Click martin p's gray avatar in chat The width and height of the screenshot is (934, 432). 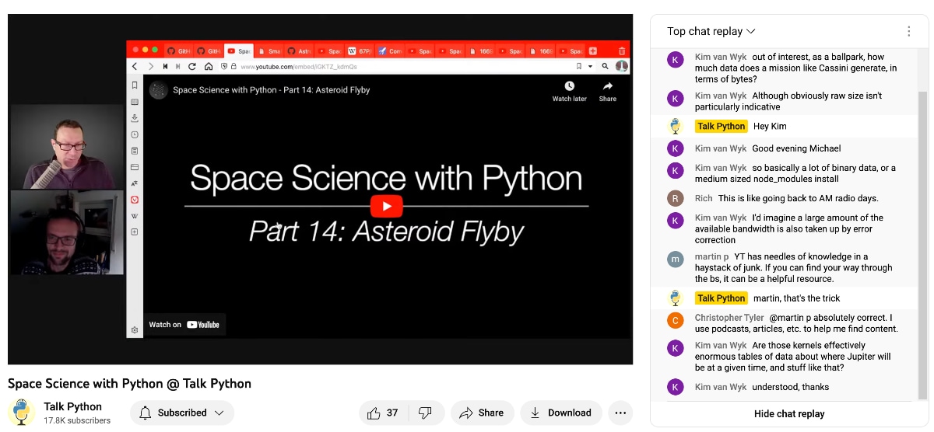pos(676,260)
